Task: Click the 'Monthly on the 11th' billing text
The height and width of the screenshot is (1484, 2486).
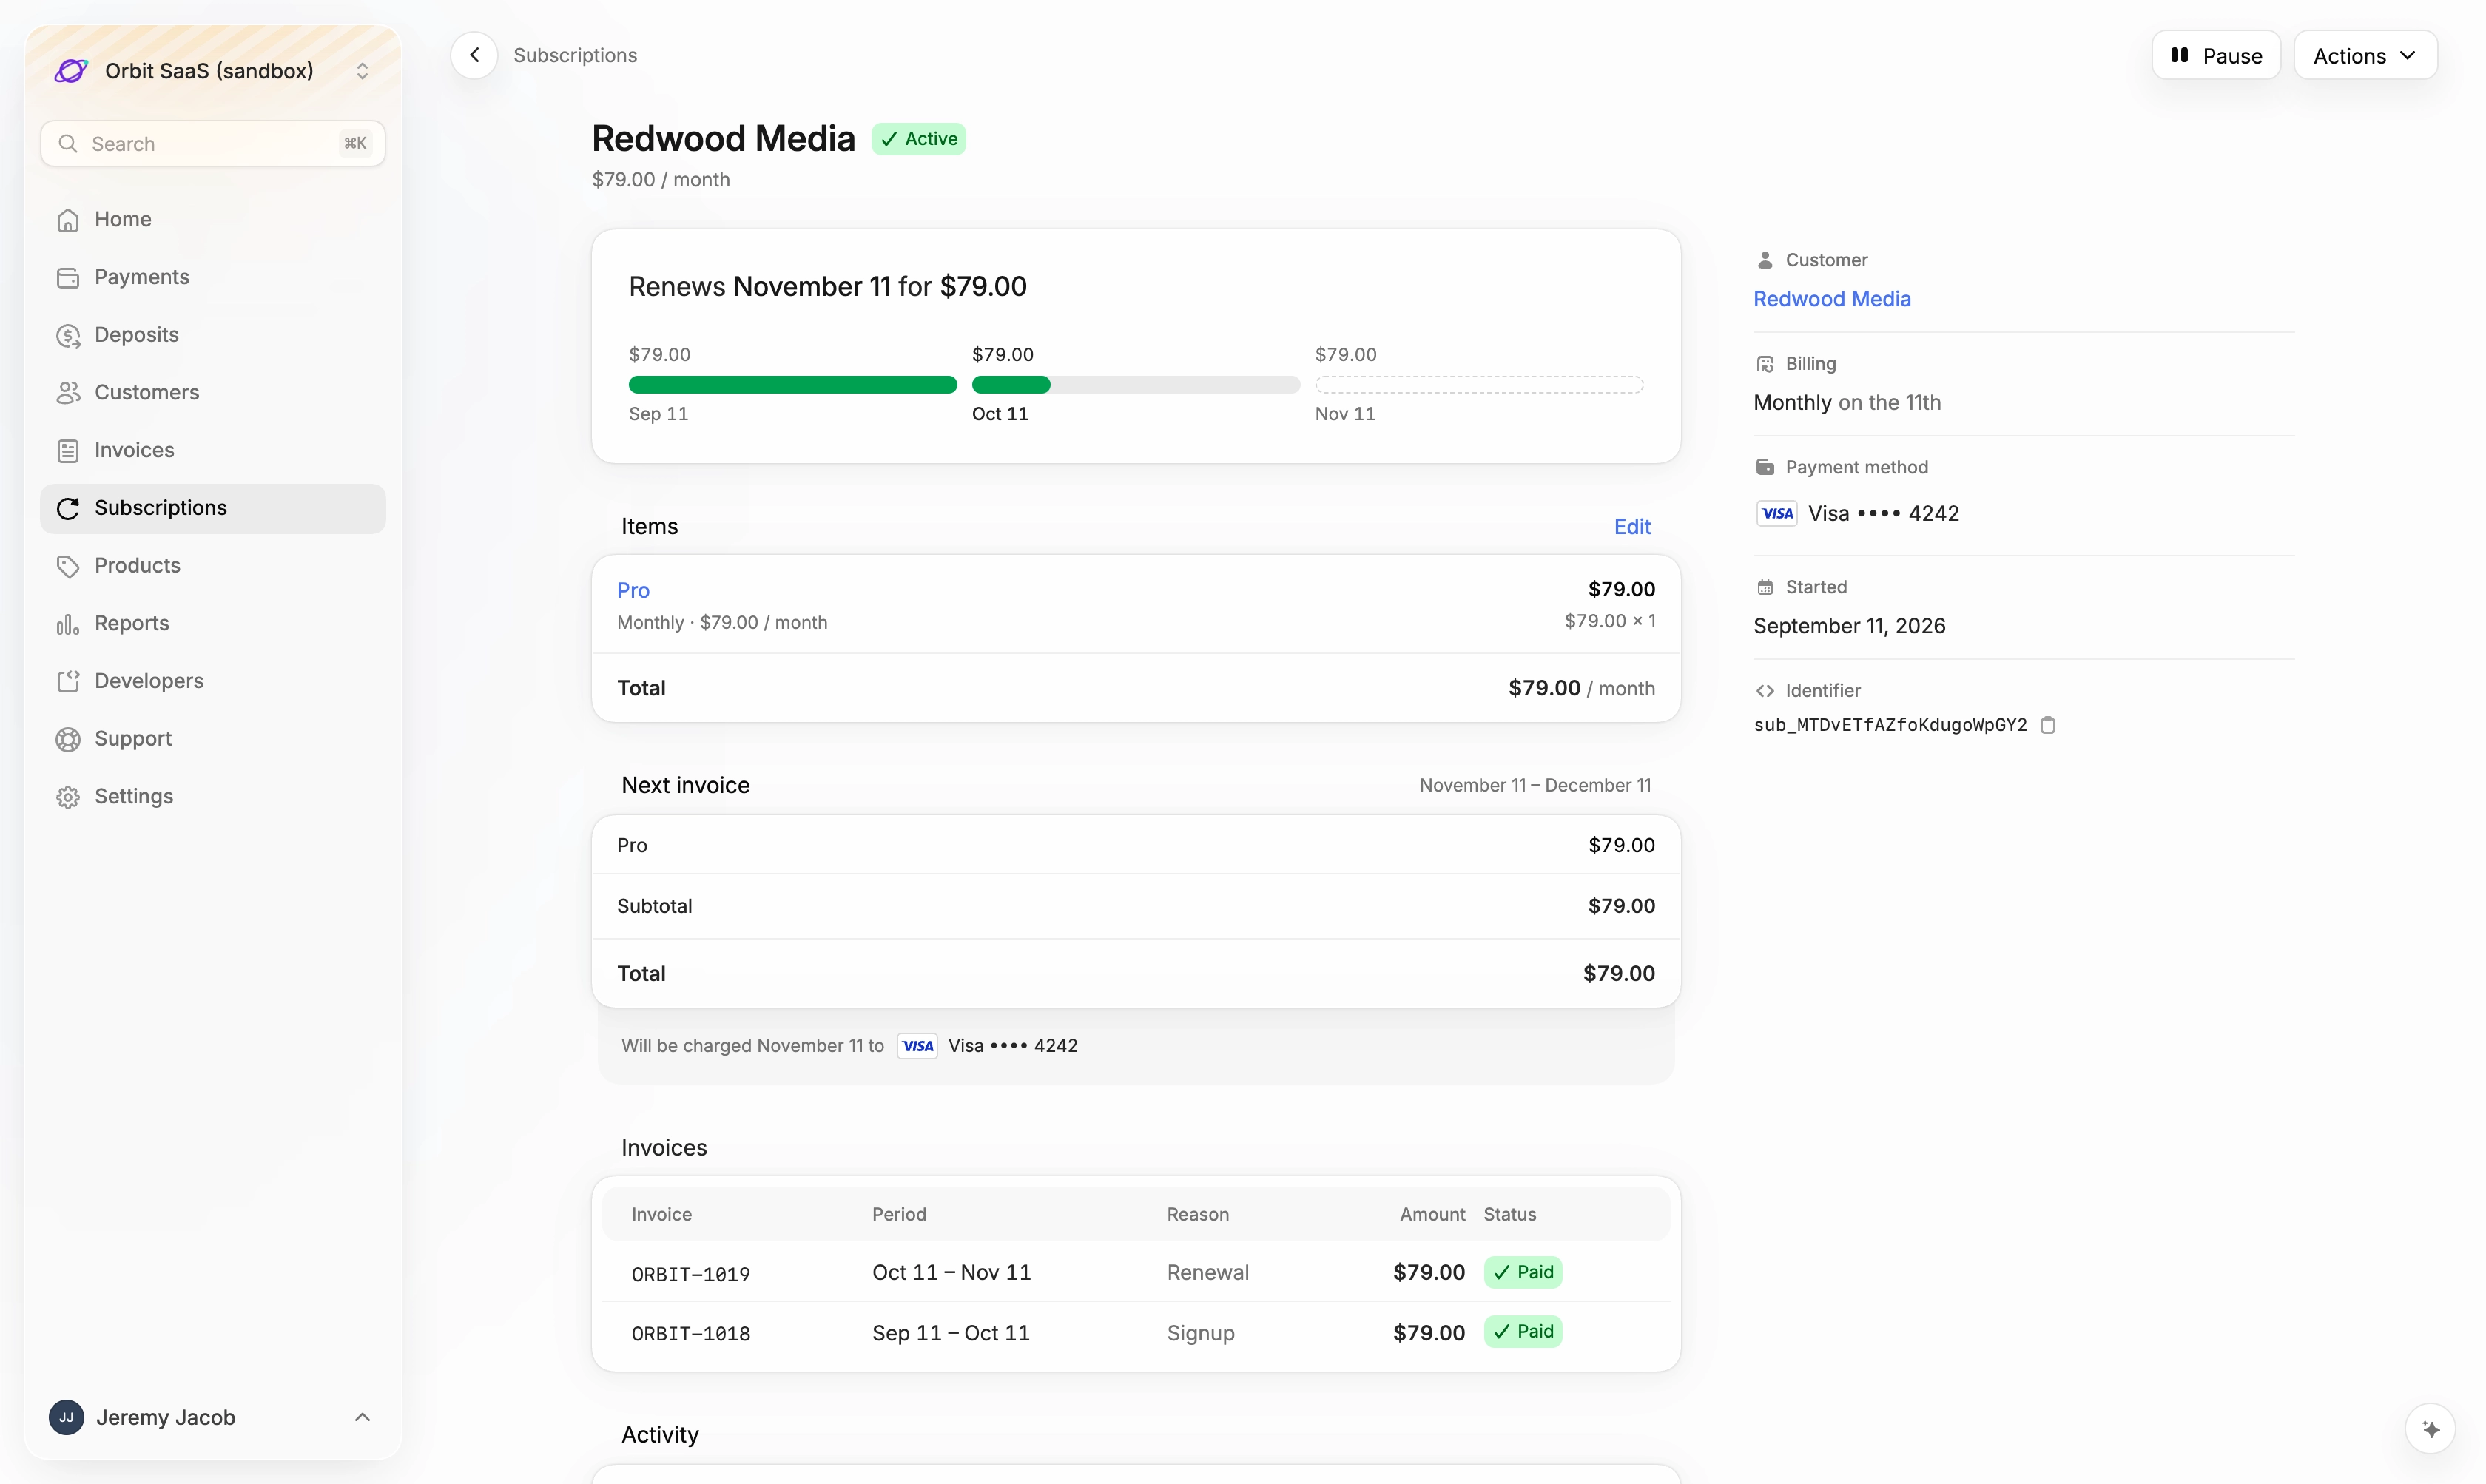Action: pyautogui.click(x=1847, y=403)
